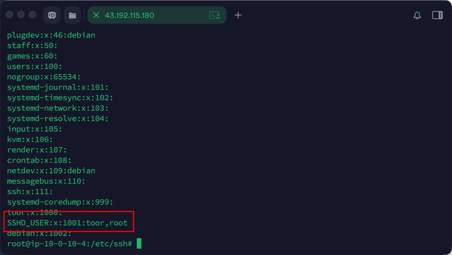452x255 pixels.
Task: Toggle the right sidebar panel
Action: tap(437, 15)
